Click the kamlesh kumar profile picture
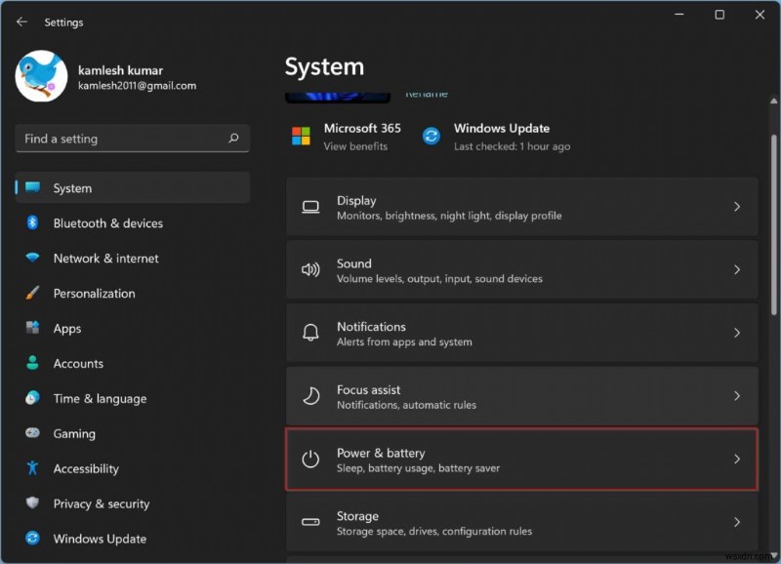Image resolution: width=781 pixels, height=564 pixels. (x=40, y=77)
